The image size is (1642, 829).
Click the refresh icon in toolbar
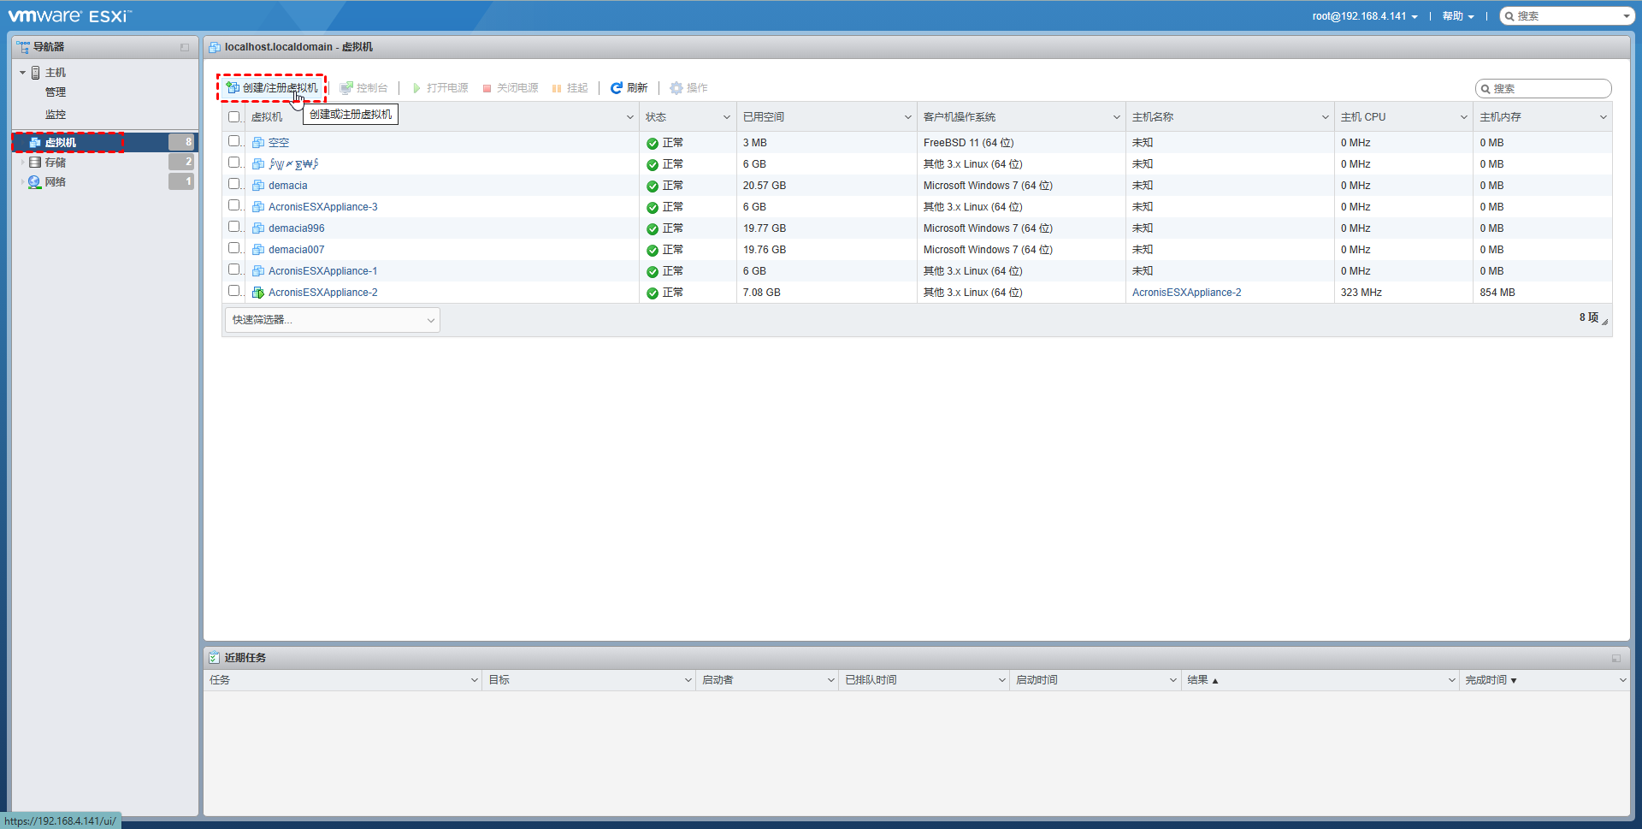pyautogui.click(x=616, y=88)
